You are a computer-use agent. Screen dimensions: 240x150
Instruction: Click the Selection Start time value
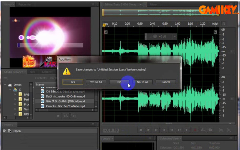pyautogui.click(x=178, y=148)
